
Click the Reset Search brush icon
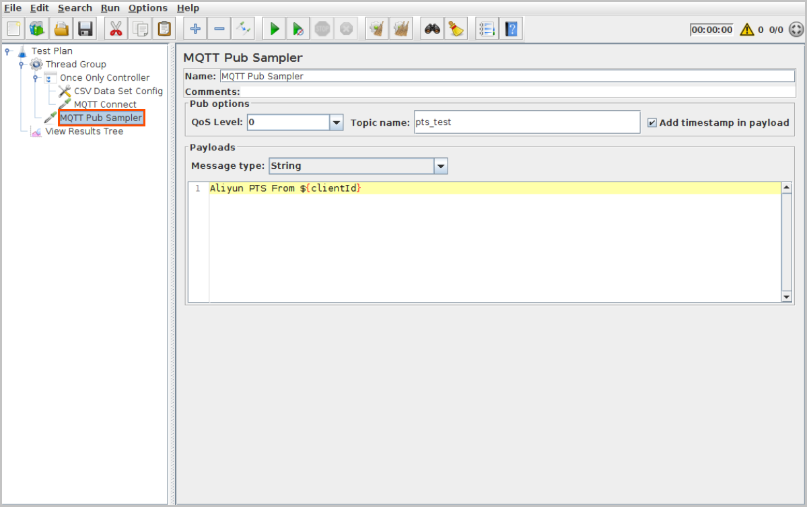(456, 29)
